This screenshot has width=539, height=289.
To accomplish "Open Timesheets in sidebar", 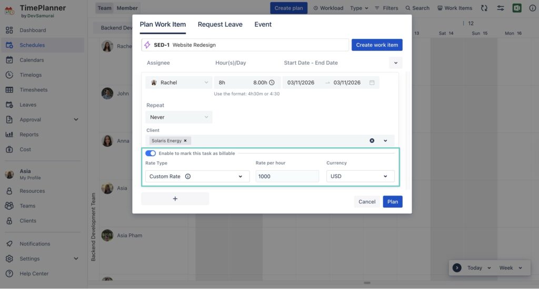I will [33, 90].
